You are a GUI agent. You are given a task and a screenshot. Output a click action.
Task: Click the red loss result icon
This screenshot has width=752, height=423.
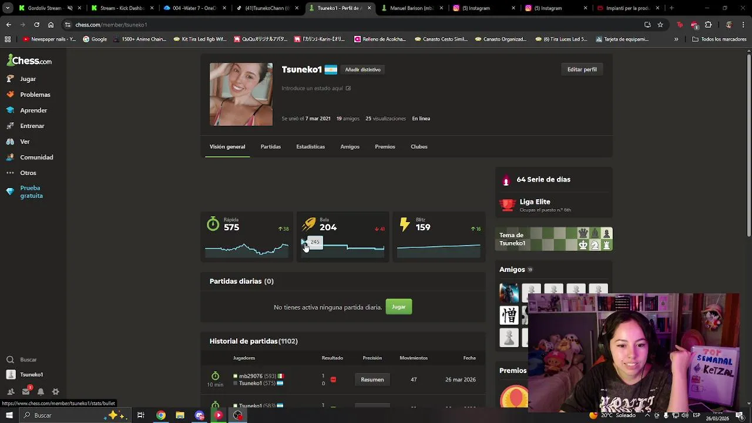coord(333,380)
